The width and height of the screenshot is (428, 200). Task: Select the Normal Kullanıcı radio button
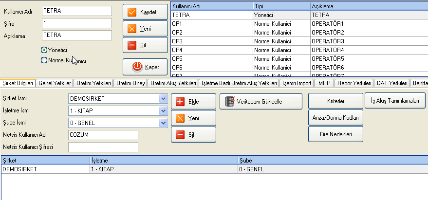click(x=44, y=60)
